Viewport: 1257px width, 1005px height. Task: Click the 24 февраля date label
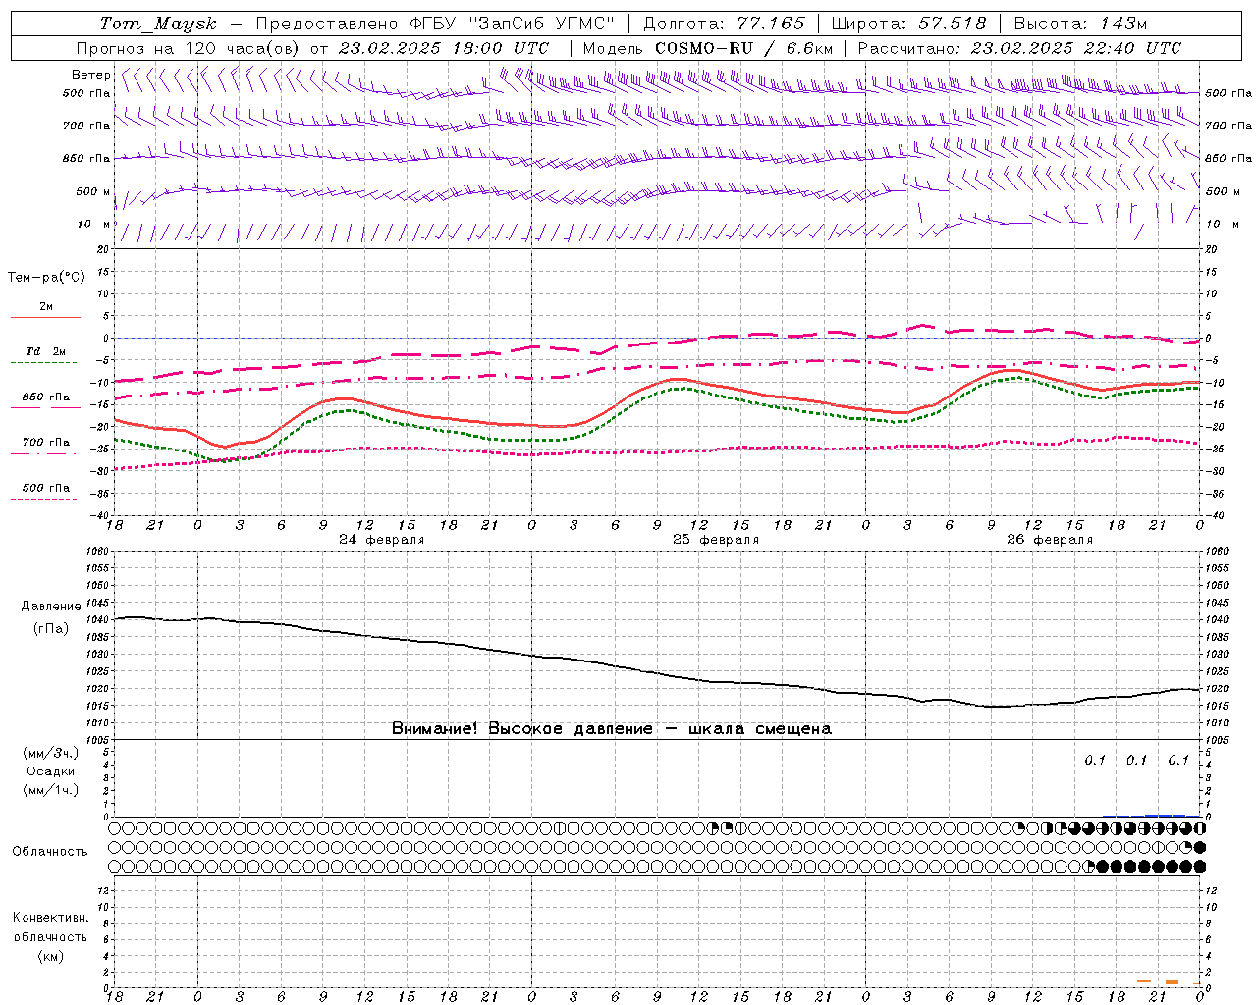[382, 540]
